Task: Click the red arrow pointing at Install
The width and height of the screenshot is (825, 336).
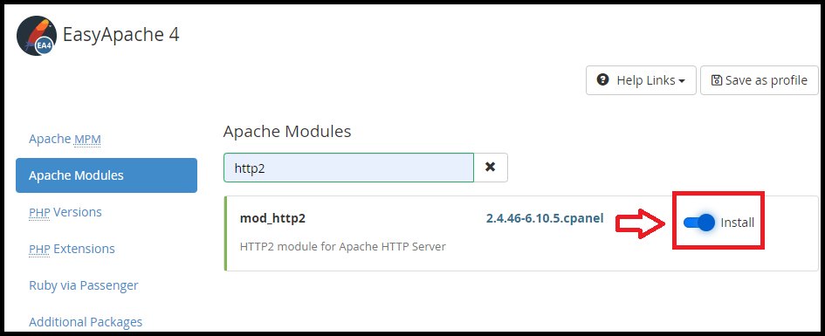Action: click(x=640, y=223)
